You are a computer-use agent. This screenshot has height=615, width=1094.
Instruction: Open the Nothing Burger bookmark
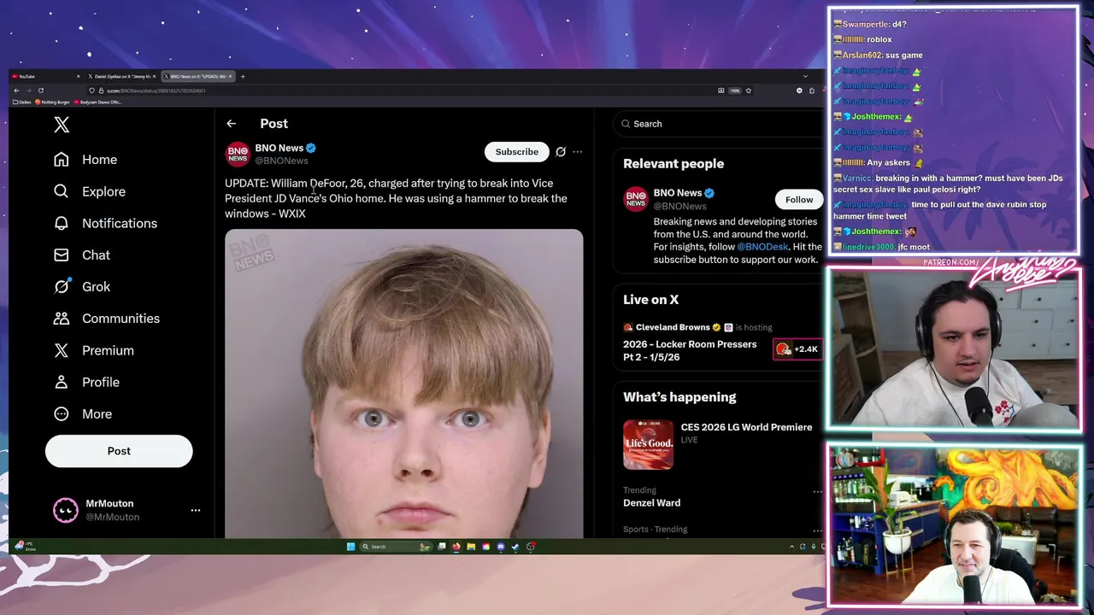(52, 102)
